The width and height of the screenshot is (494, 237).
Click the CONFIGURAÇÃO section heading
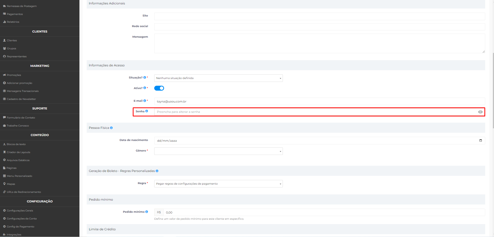[x=40, y=201]
